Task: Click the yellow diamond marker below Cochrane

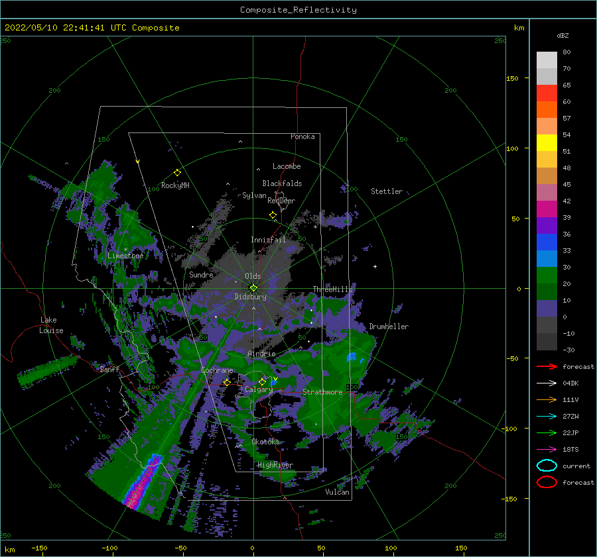Action: coord(227,383)
